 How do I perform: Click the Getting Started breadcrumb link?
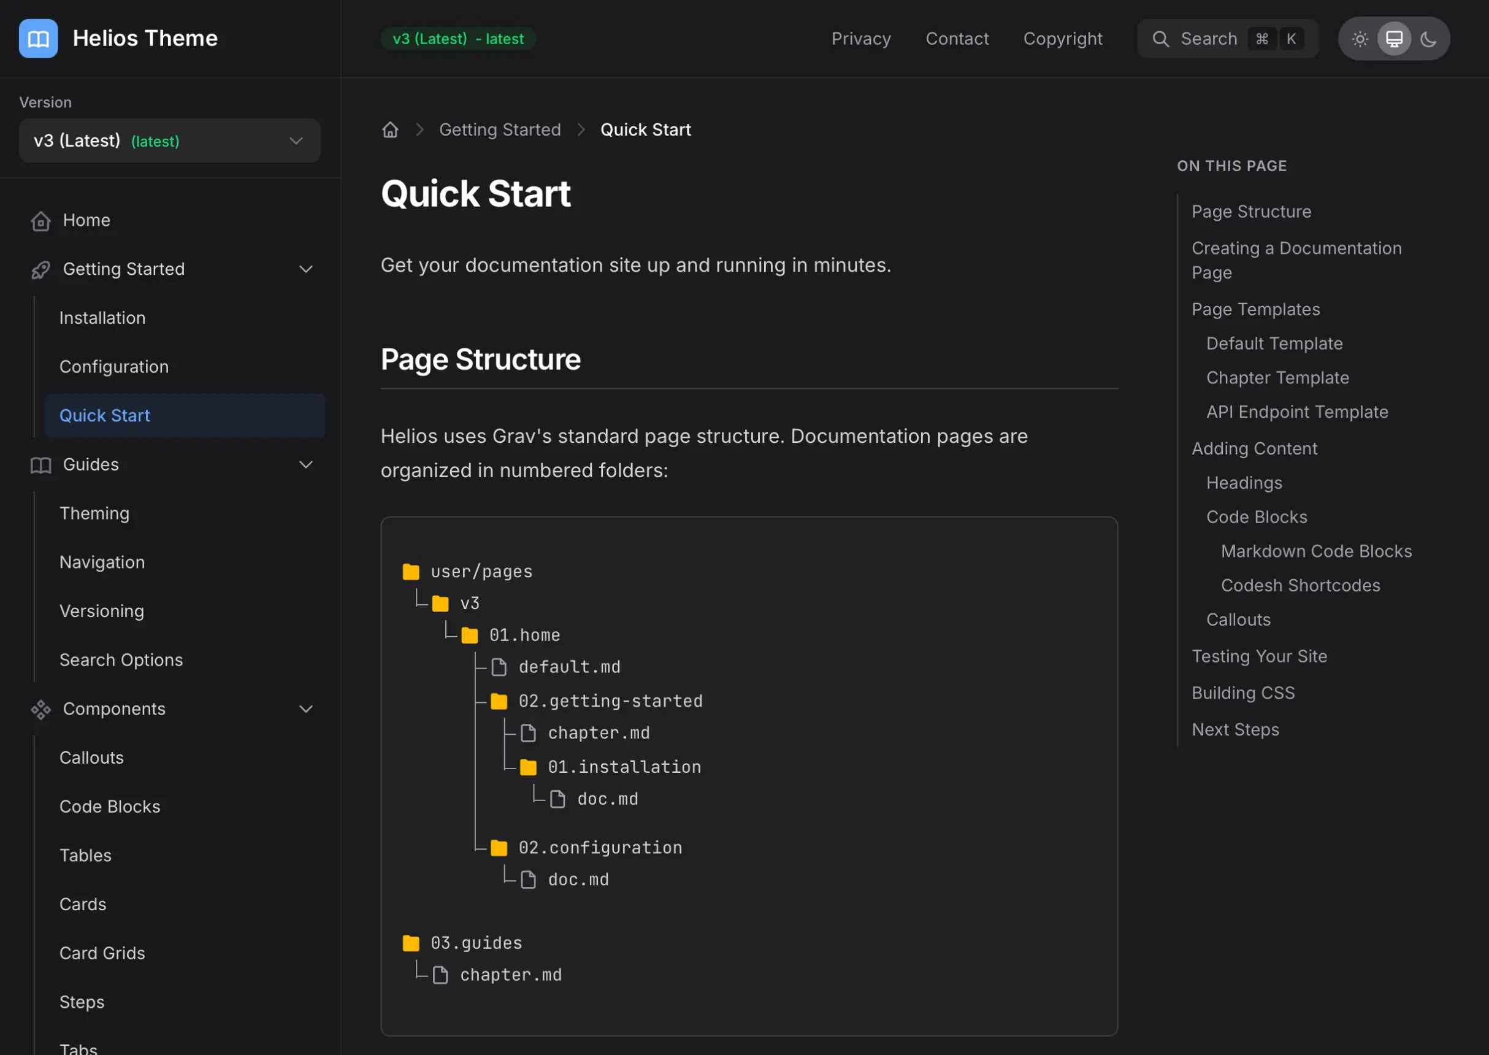[499, 130]
